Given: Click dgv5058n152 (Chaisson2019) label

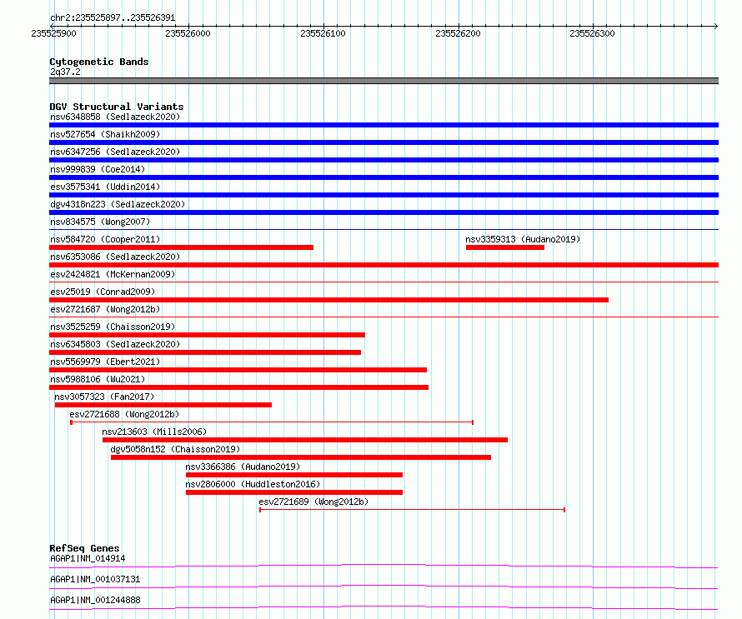Looking at the screenshot, I should (175, 449).
